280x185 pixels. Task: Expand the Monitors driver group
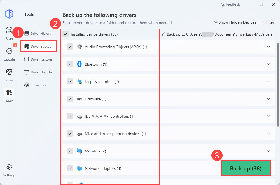coord(269,151)
